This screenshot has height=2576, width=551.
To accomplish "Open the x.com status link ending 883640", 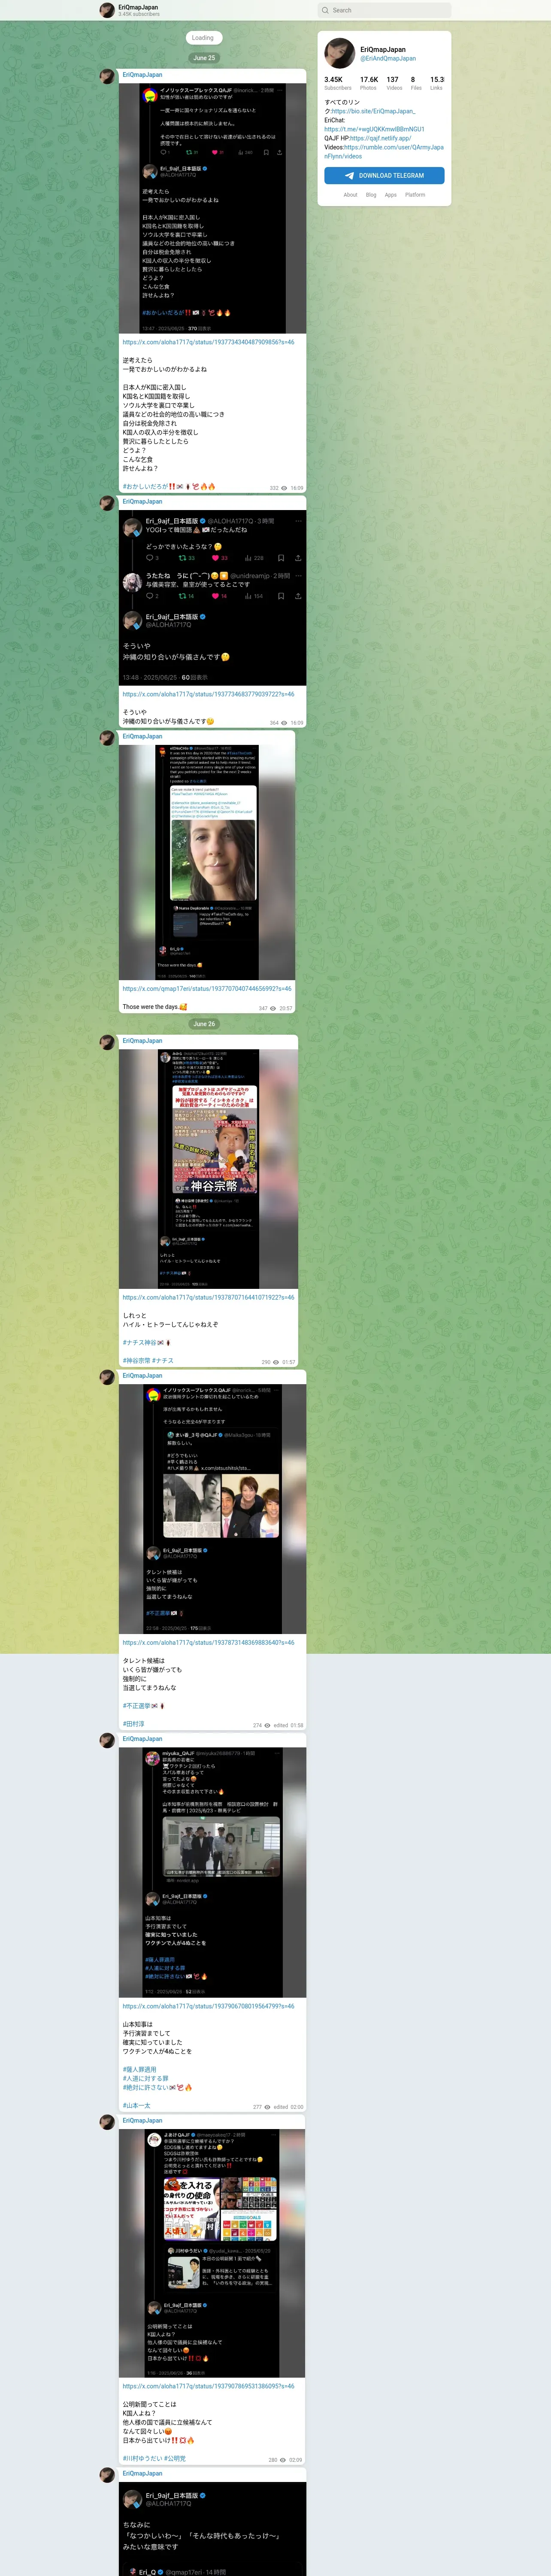I will [208, 1642].
